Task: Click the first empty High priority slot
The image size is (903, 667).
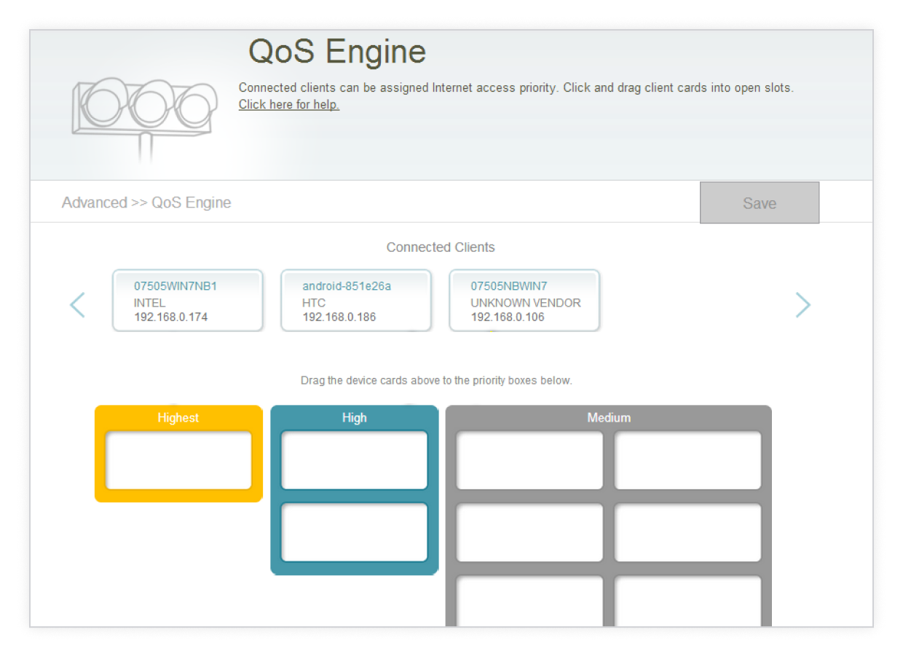Action: pos(354,460)
